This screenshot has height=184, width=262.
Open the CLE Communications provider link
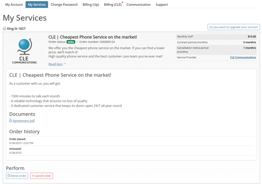[243, 57]
